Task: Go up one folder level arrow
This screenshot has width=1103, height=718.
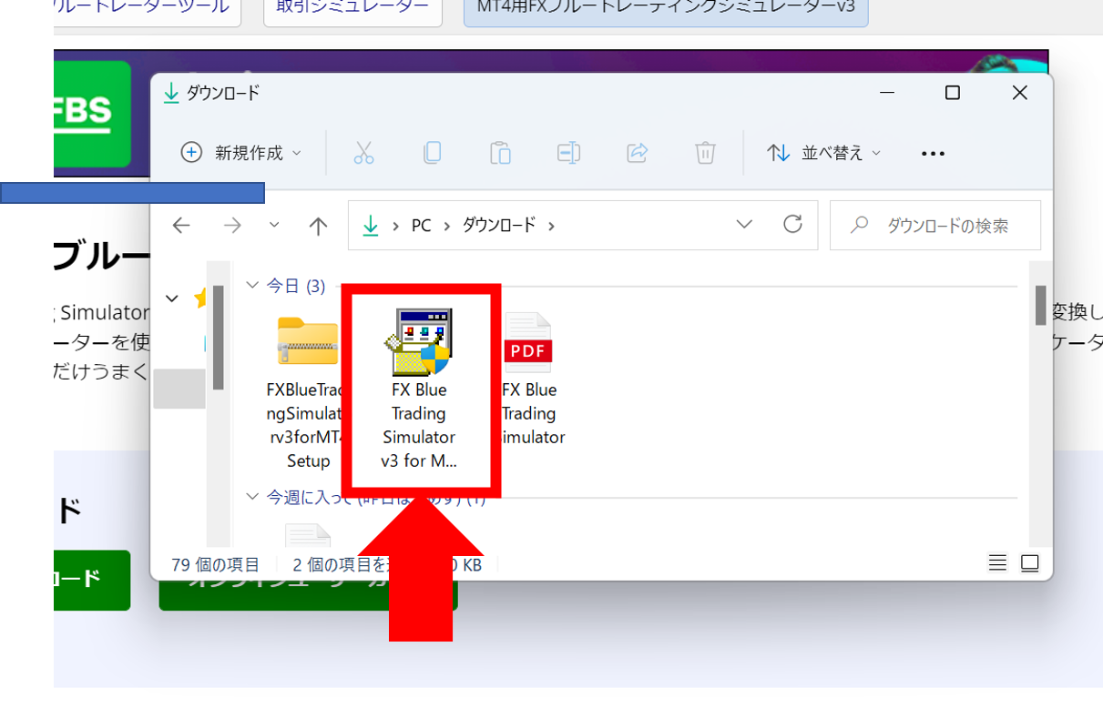Action: pyautogui.click(x=318, y=225)
